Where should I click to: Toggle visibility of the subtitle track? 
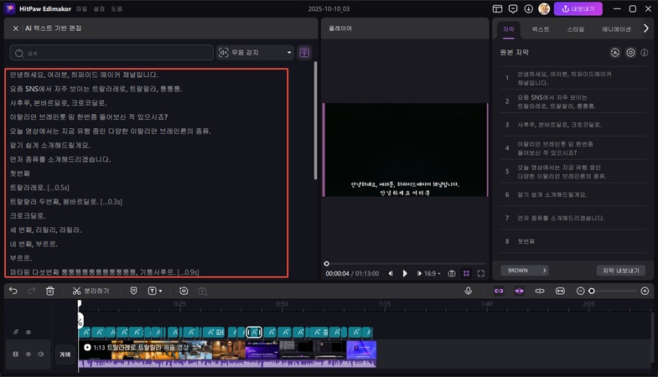pos(28,333)
